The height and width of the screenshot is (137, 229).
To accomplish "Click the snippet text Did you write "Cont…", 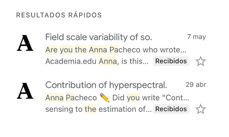I will (150, 98).
